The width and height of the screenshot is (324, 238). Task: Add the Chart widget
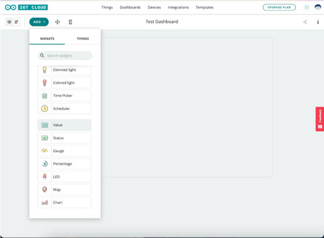point(64,202)
